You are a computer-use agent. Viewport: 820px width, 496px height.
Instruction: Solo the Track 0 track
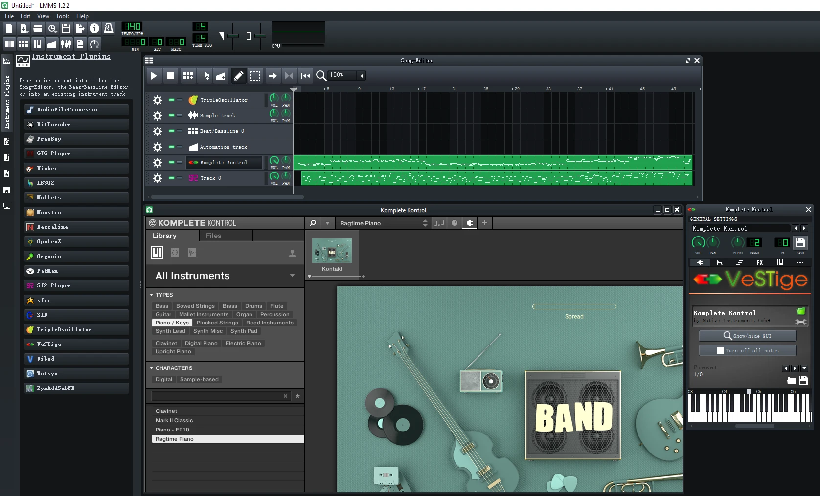tap(180, 178)
